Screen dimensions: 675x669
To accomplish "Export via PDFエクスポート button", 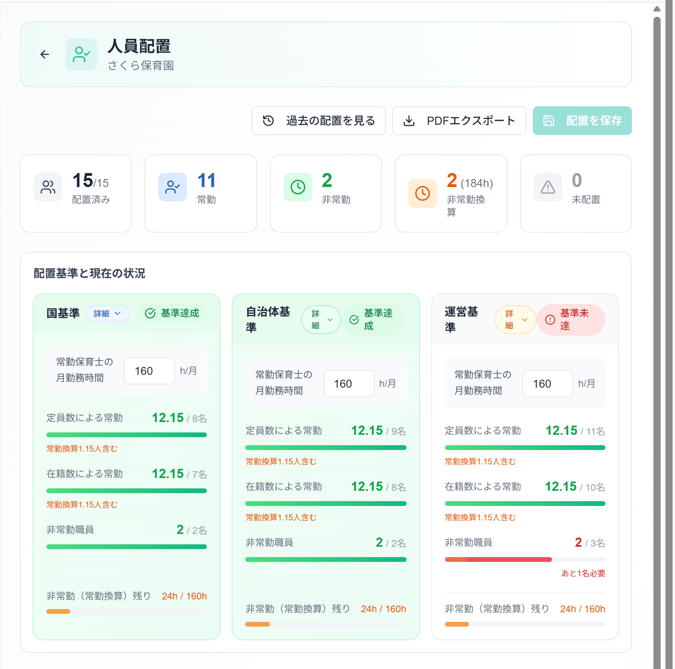I will tap(459, 121).
